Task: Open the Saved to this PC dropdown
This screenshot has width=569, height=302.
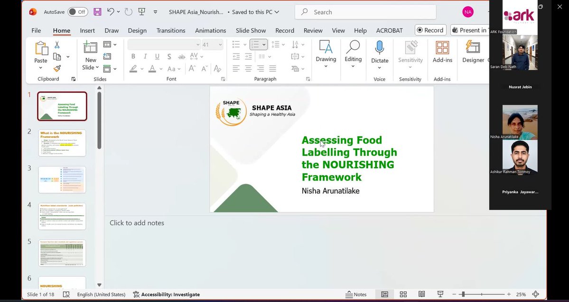Action: coord(255,12)
